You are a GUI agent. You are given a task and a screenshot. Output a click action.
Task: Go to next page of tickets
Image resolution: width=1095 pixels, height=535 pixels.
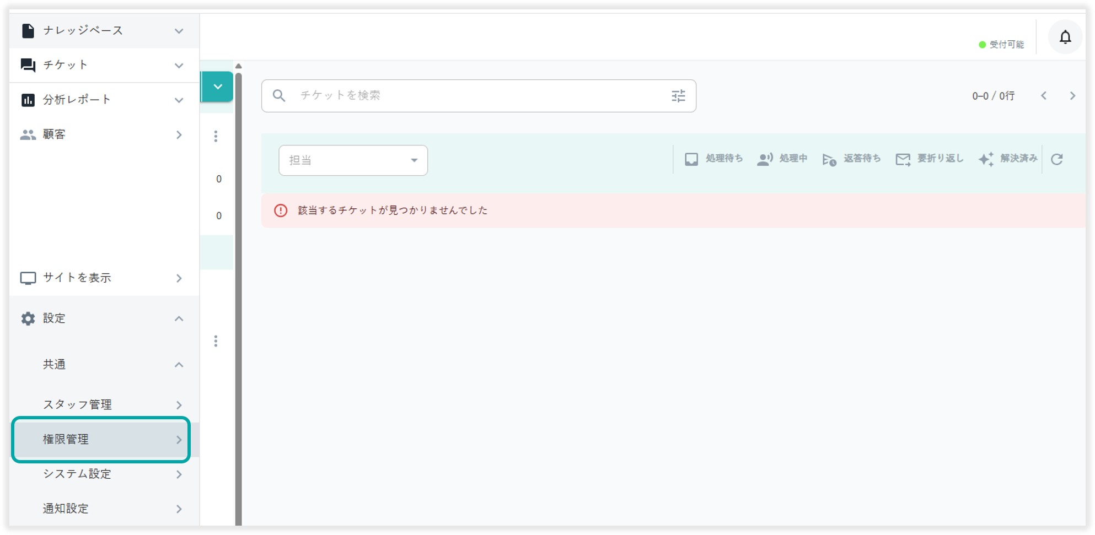1072,96
